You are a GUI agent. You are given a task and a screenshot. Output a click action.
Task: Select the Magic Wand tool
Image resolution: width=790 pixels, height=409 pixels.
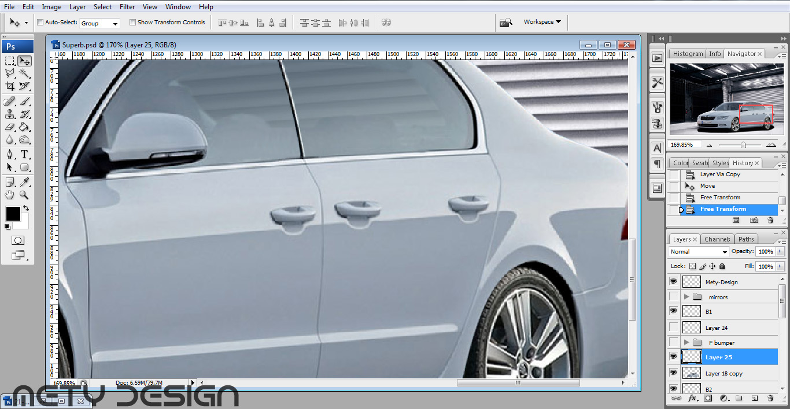point(24,73)
